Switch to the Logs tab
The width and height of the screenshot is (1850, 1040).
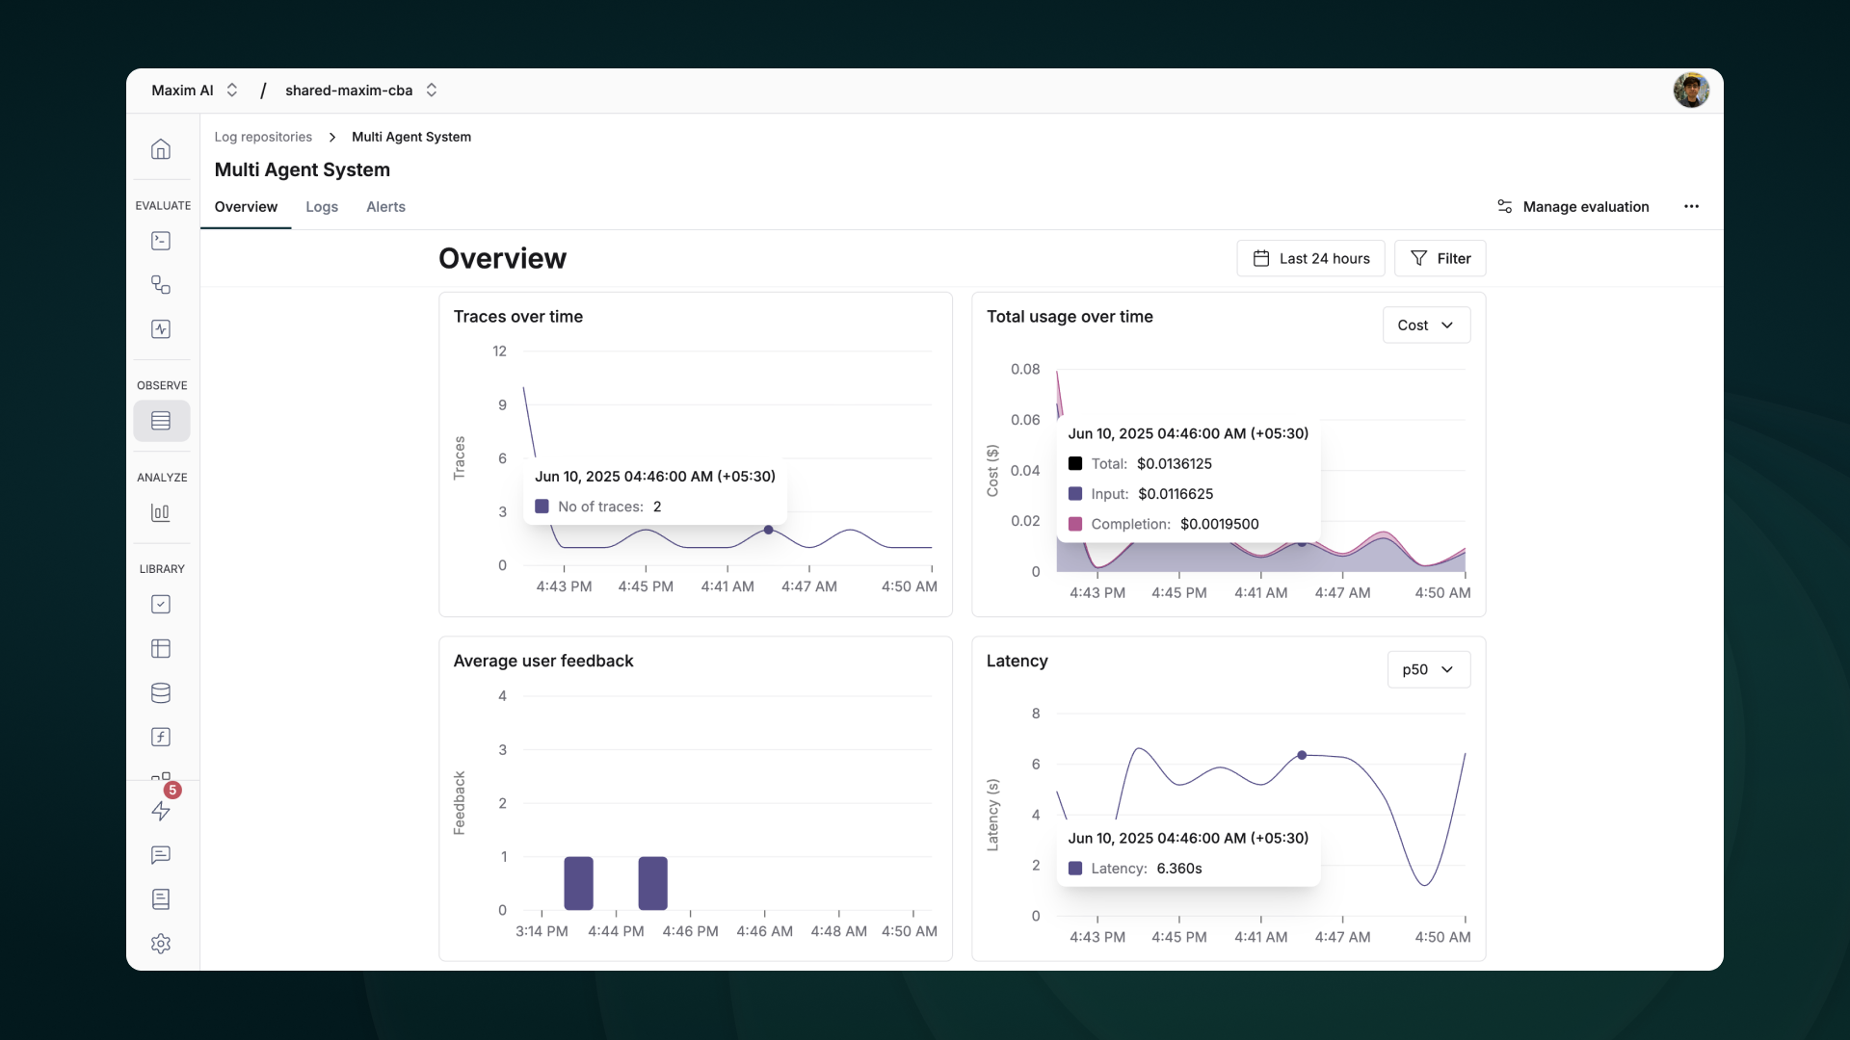(322, 207)
